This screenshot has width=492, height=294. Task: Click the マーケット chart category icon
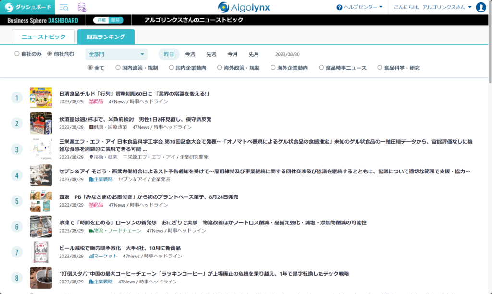[x=91, y=256]
